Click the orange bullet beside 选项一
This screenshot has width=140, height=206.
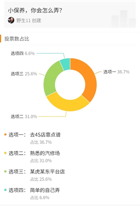[x=5, y=135]
